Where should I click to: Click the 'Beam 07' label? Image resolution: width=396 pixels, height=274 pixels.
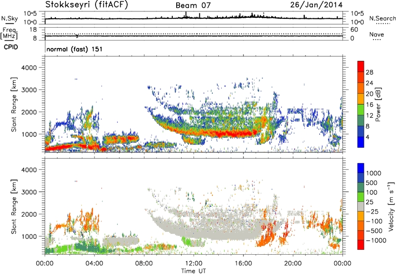point(193,5)
